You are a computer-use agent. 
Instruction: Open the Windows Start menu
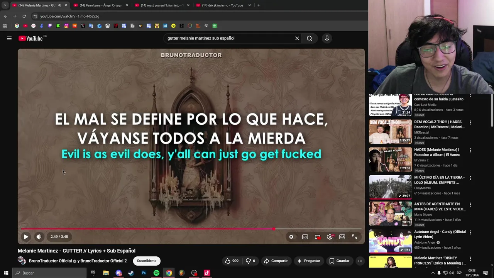tap(6, 273)
